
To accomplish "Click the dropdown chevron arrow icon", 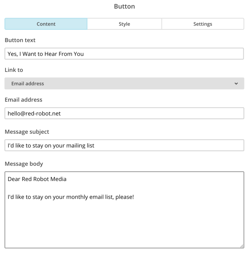I will (236, 84).
